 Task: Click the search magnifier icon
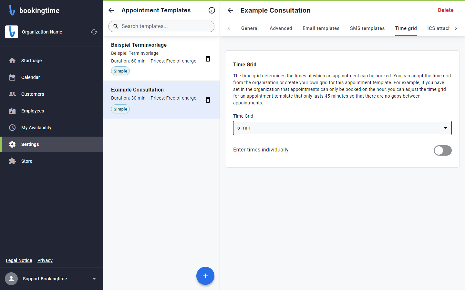(x=116, y=26)
